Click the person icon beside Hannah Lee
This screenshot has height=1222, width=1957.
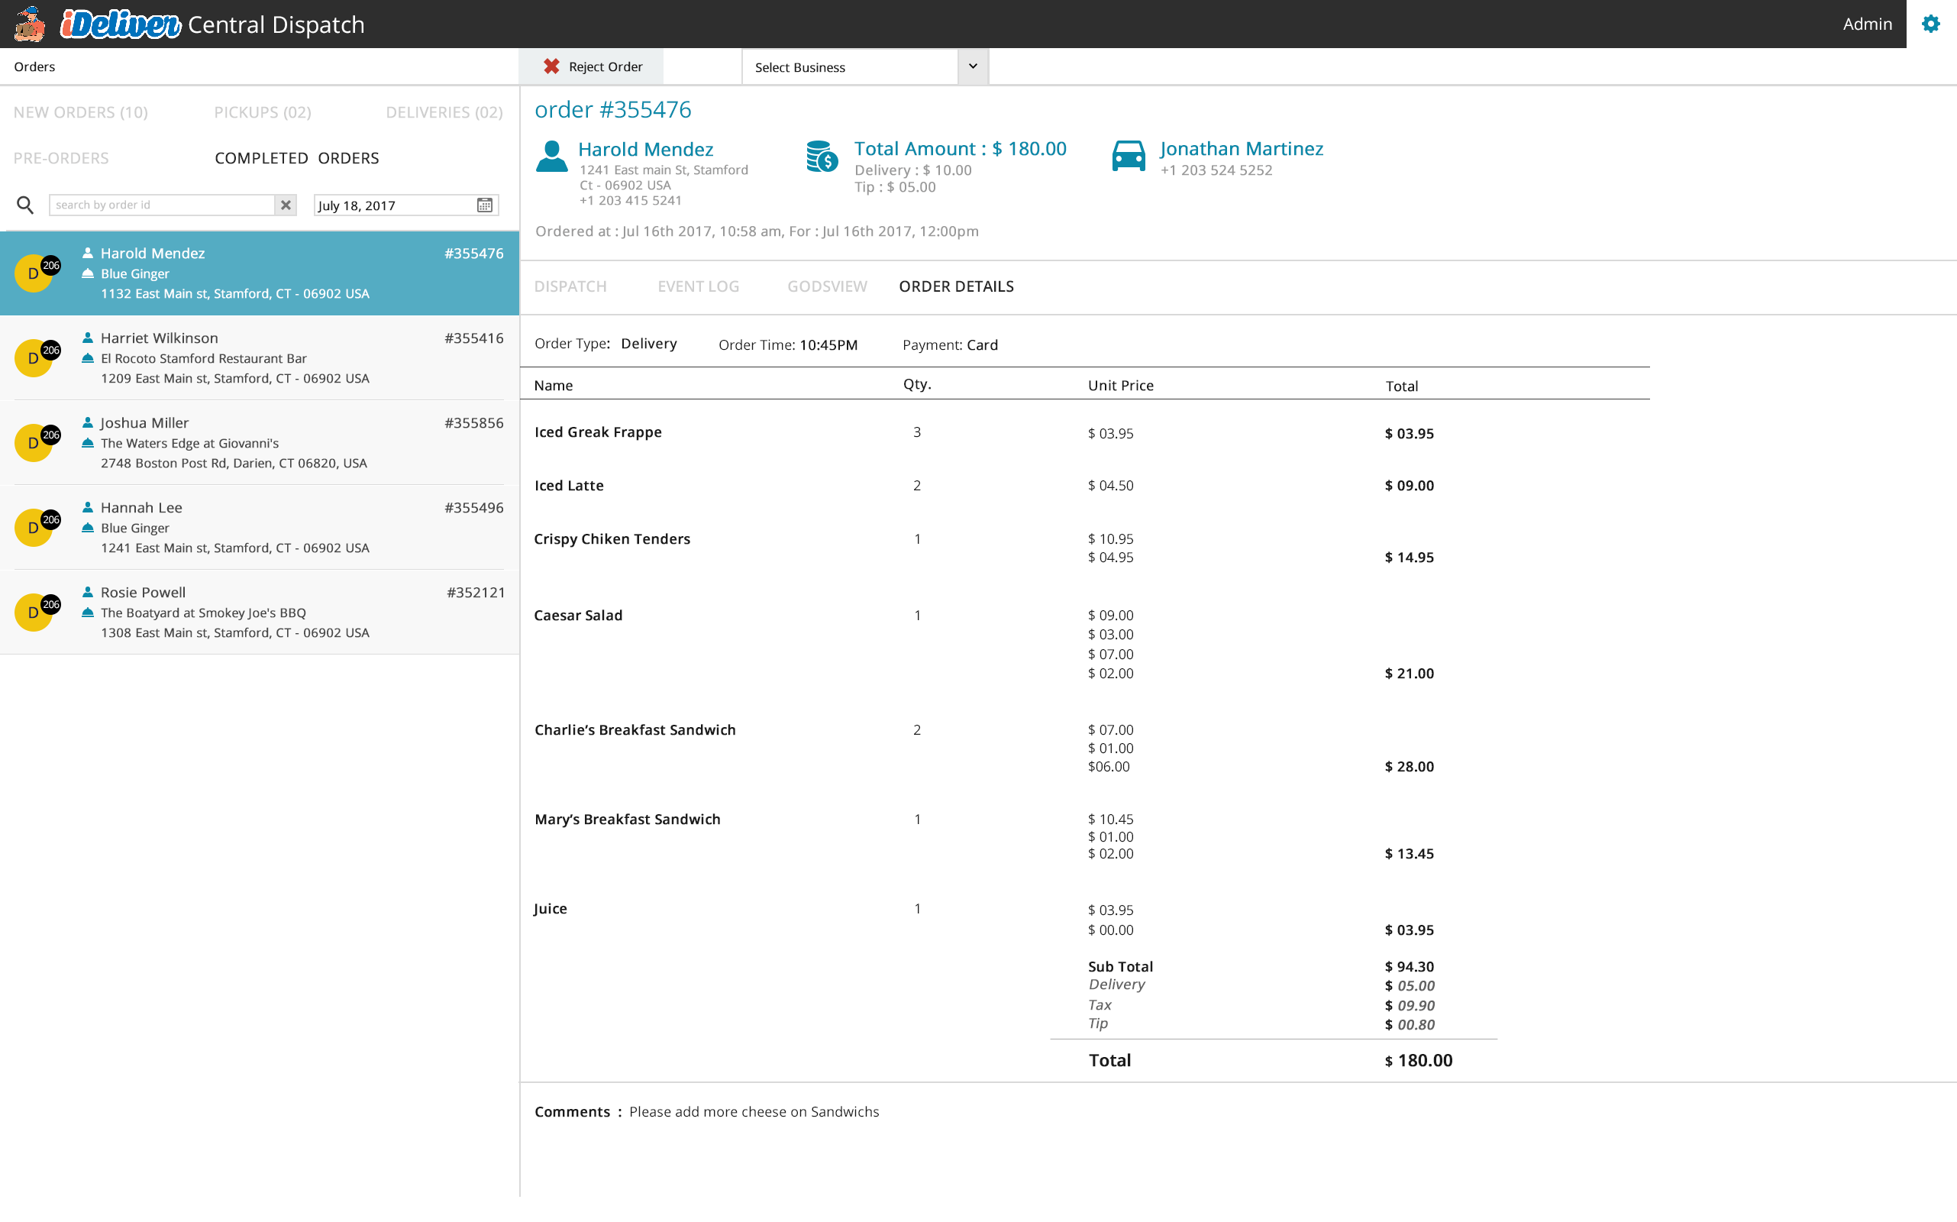point(88,508)
